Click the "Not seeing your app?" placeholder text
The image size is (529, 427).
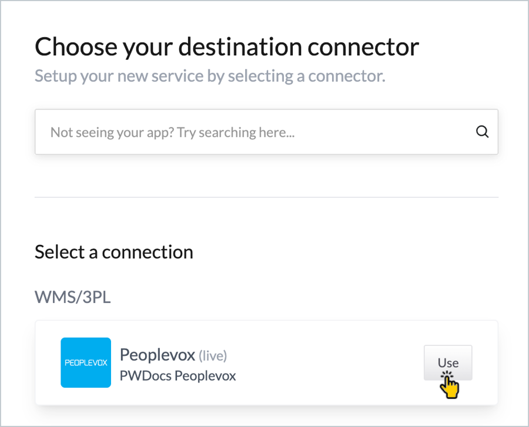112,132
